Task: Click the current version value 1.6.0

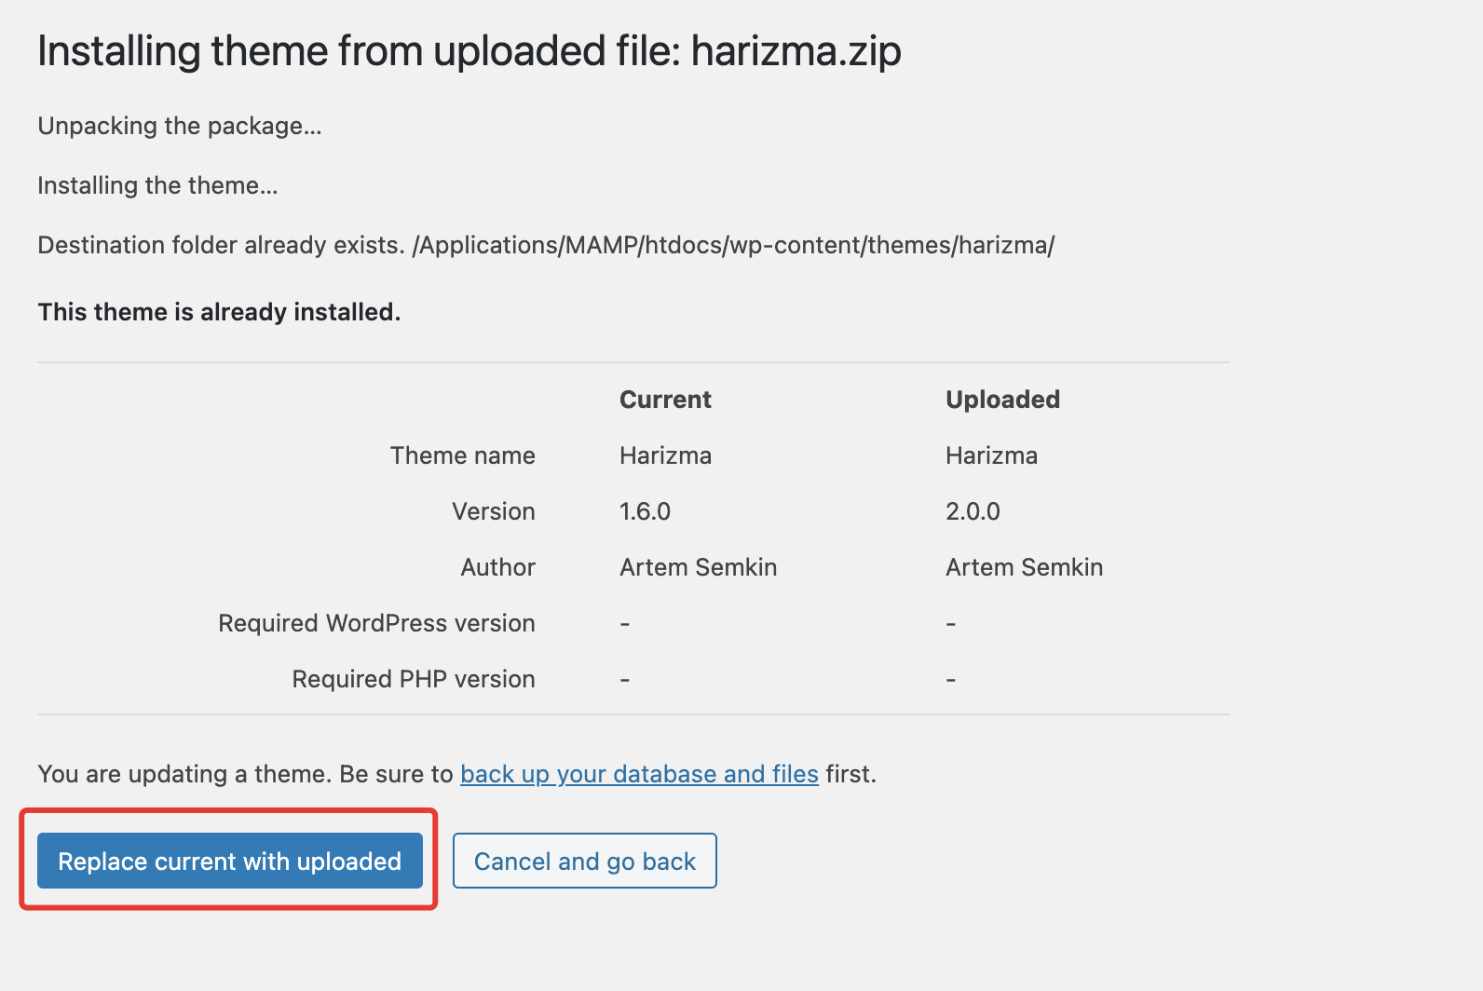Action: pos(645,511)
